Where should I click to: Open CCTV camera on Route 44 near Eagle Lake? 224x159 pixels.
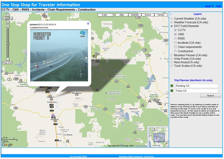(128, 86)
